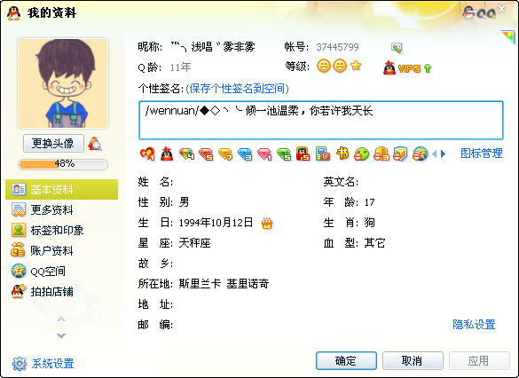Screen dimensions: 519x378
Task: Click the green pea-face badge icon
Action: pos(361,154)
